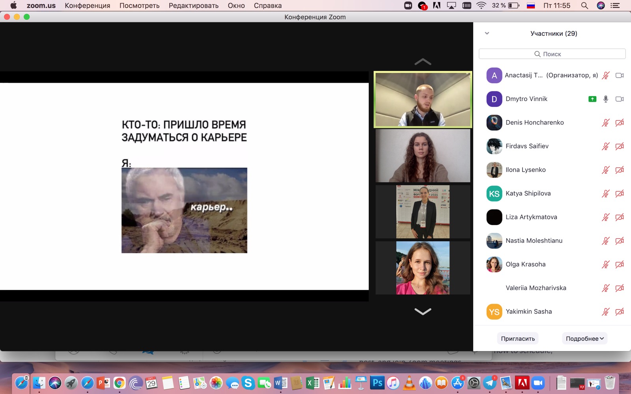Click the muted microphone icon for Yakimkin Sasha
This screenshot has height=394, width=631.
click(x=606, y=312)
